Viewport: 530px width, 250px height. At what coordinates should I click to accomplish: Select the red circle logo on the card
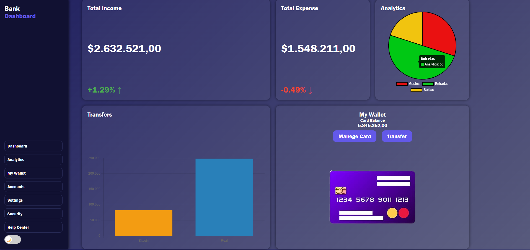tap(404, 213)
